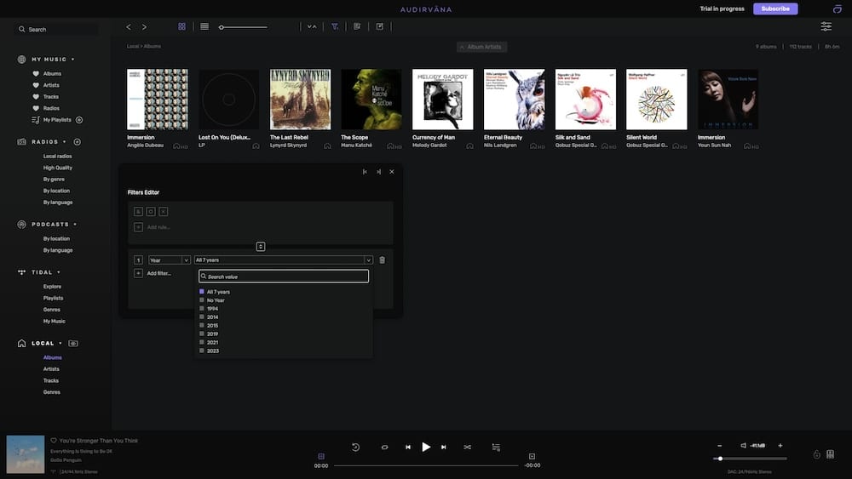Move the filter panel to the left edge
Viewport: 852px width, 479px height.
pos(365,171)
